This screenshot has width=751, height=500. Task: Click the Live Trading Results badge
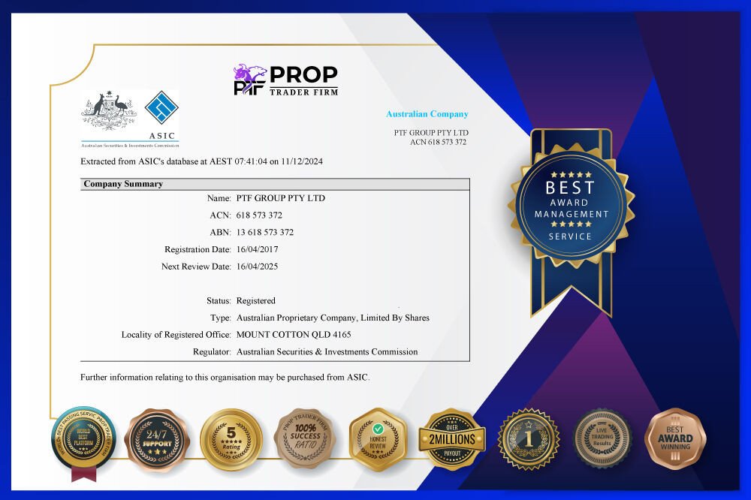[602, 439]
